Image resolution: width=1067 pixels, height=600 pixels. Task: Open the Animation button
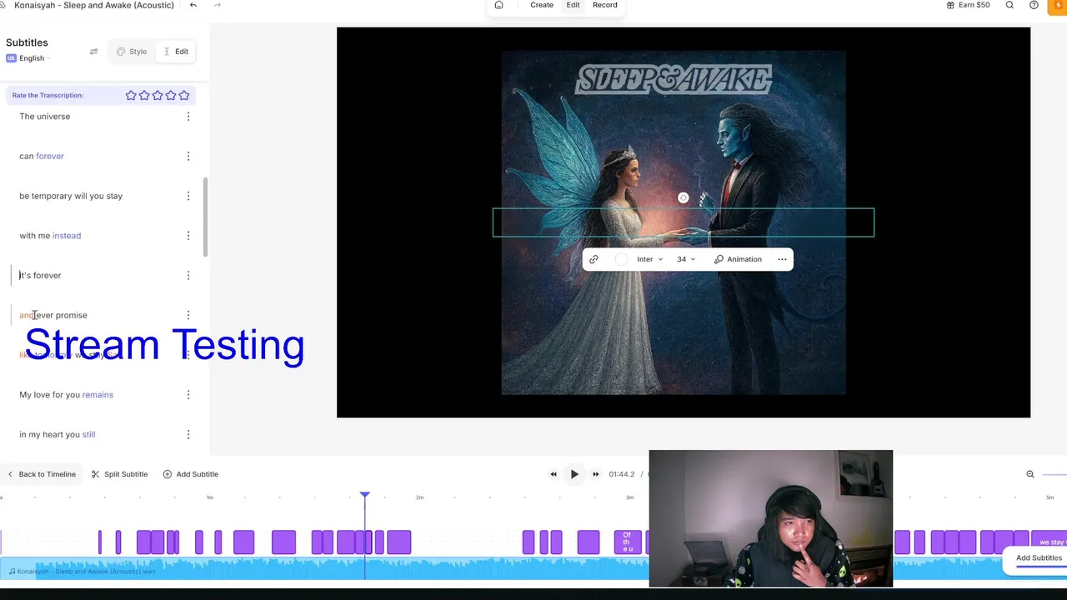click(738, 259)
